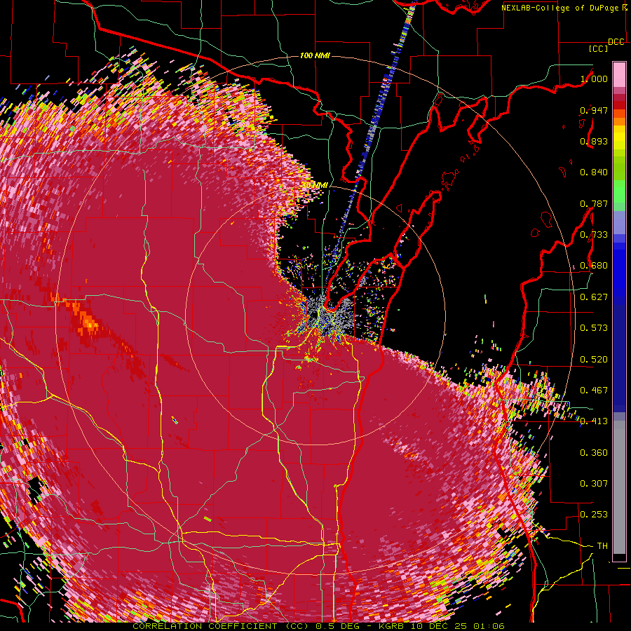Screen dimensions: 631x631
Task: Click the 0.573 legend value
Action: point(594,328)
